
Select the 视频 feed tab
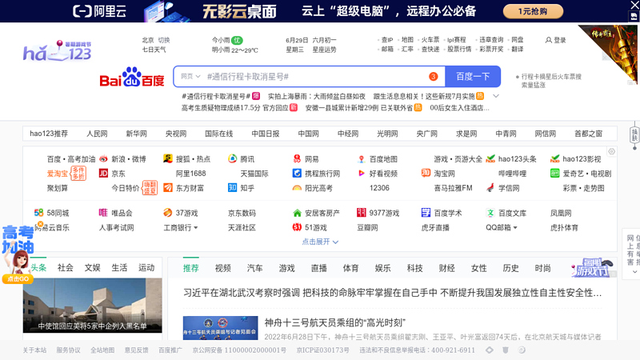point(223,268)
